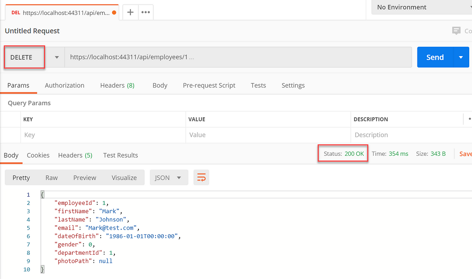Click the KEY column header

click(28, 119)
